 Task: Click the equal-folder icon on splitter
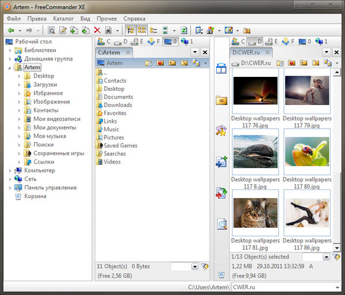pos(221,100)
